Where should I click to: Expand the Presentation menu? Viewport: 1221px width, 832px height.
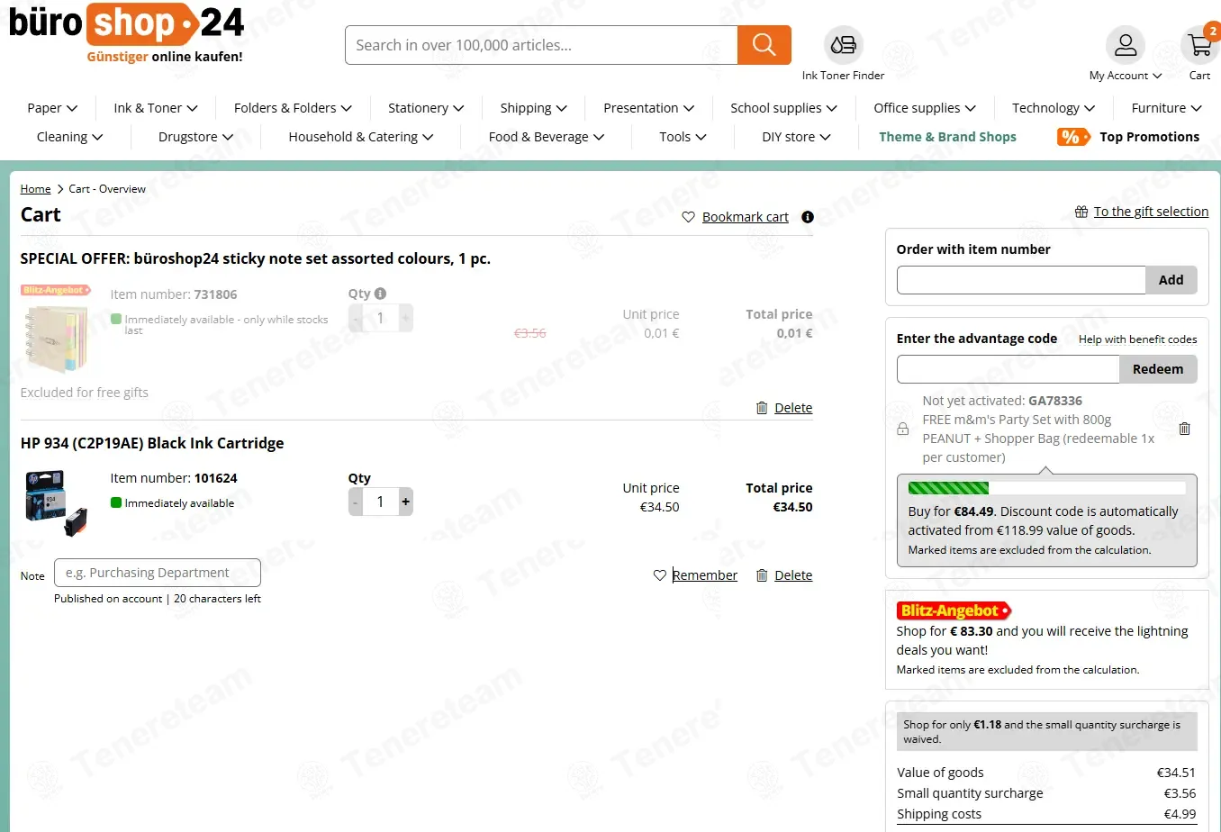click(649, 108)
